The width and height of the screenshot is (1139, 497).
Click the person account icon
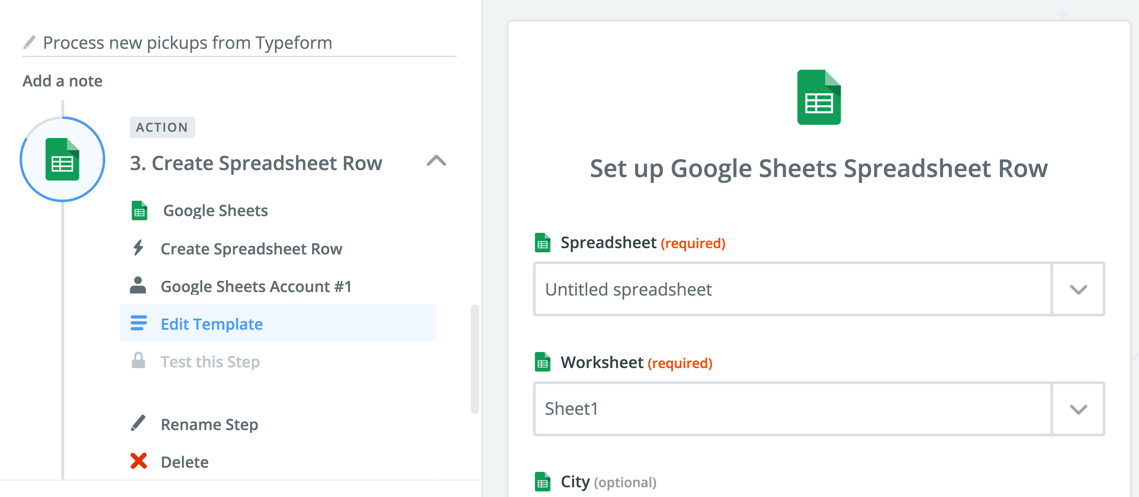[x=138, y=286]
